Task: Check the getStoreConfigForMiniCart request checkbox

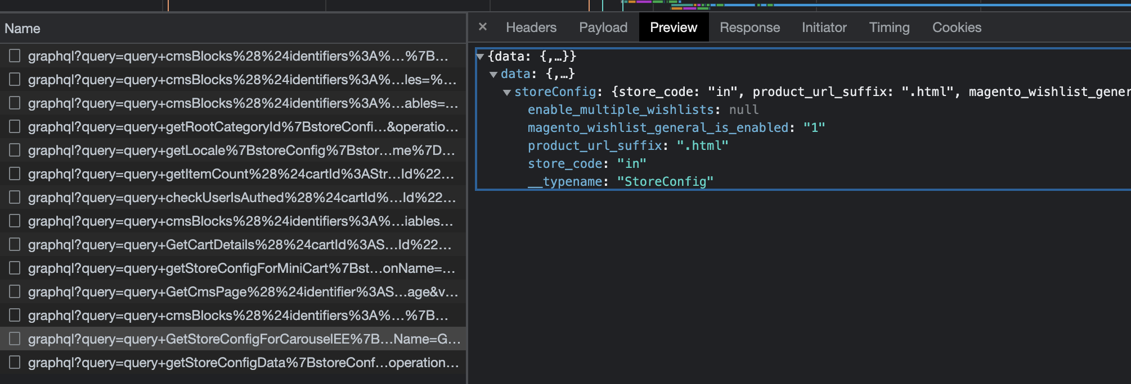Action: coord(15,268)
